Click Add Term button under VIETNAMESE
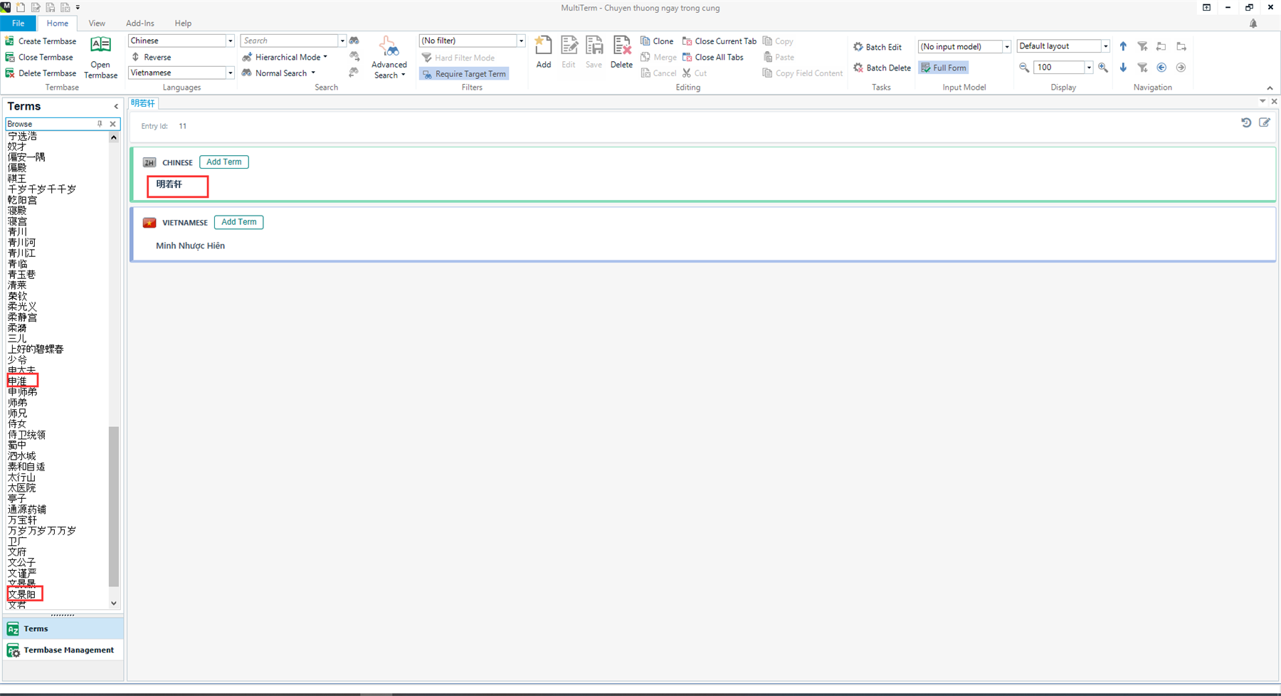The height and width of the screenshot is (696, 1281). (238, 222)
